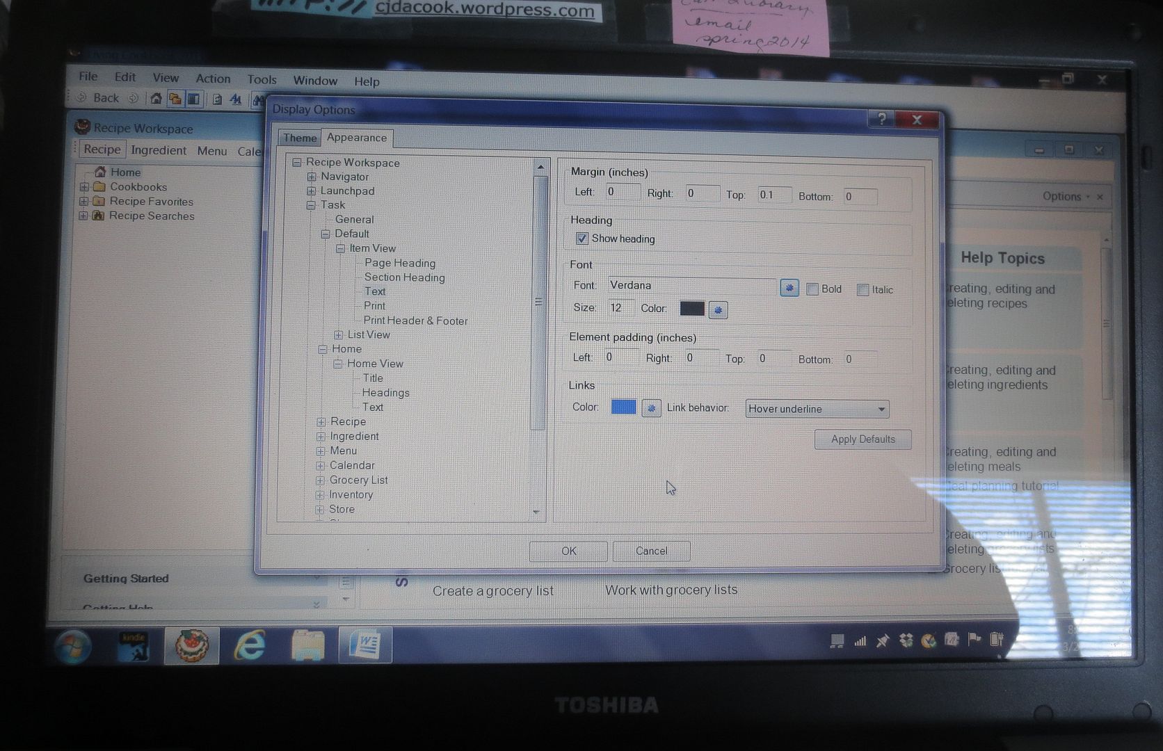Collapse the Item View tree node
Screen dimensions: 1163x751
pos(340,248)
